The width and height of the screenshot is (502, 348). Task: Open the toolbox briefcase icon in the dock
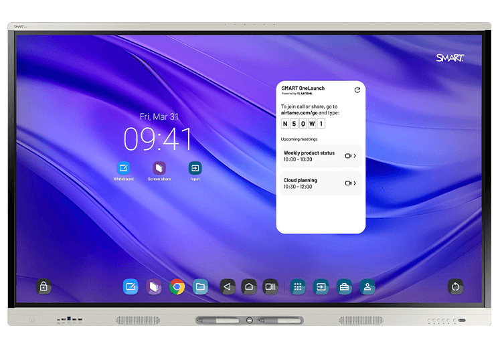pyautogui.click(x=344, y=286)
